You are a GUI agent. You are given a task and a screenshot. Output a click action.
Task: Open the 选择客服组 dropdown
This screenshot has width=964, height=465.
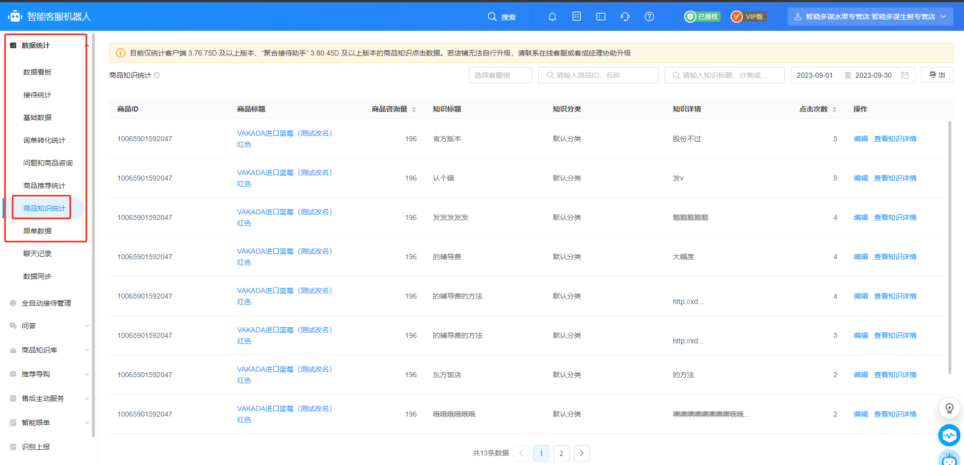(500, 75)
